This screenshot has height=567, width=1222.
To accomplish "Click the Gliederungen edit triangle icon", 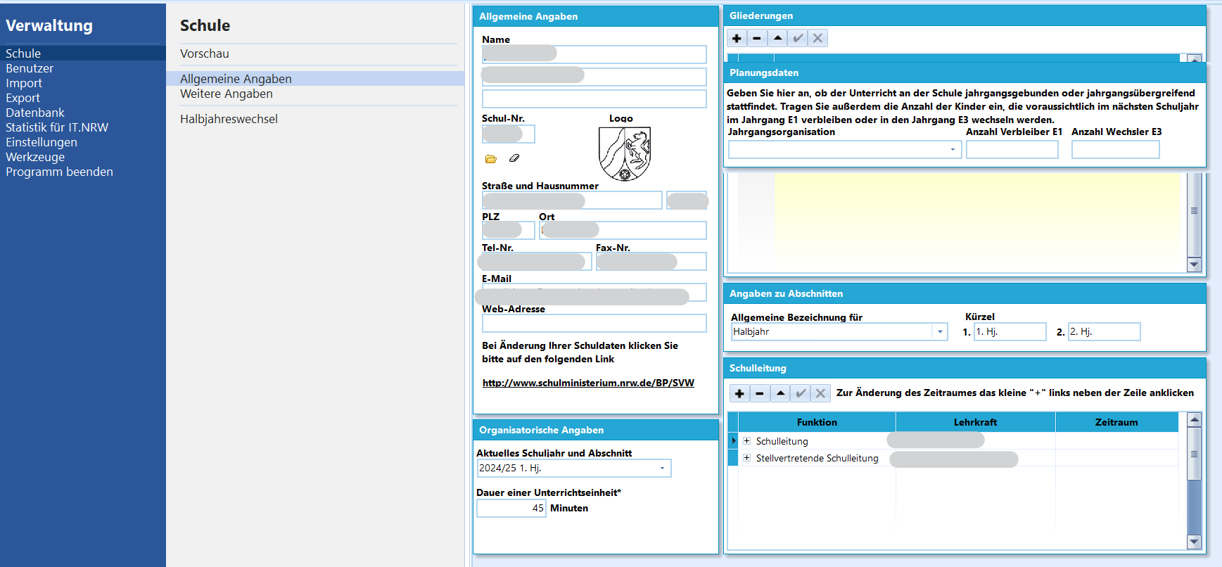I will (x=777, y=38).
